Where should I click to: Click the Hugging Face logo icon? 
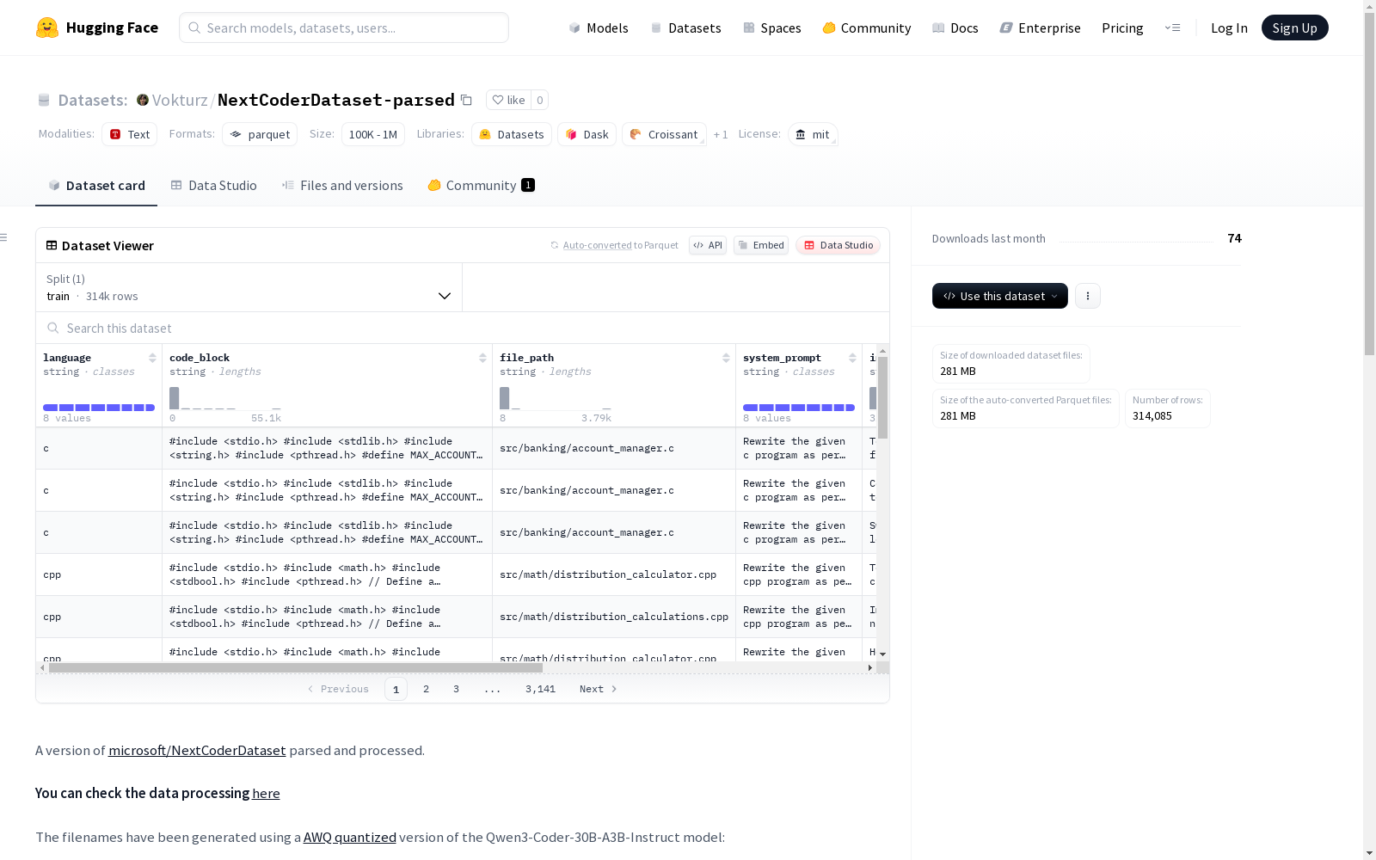[47, 28]
